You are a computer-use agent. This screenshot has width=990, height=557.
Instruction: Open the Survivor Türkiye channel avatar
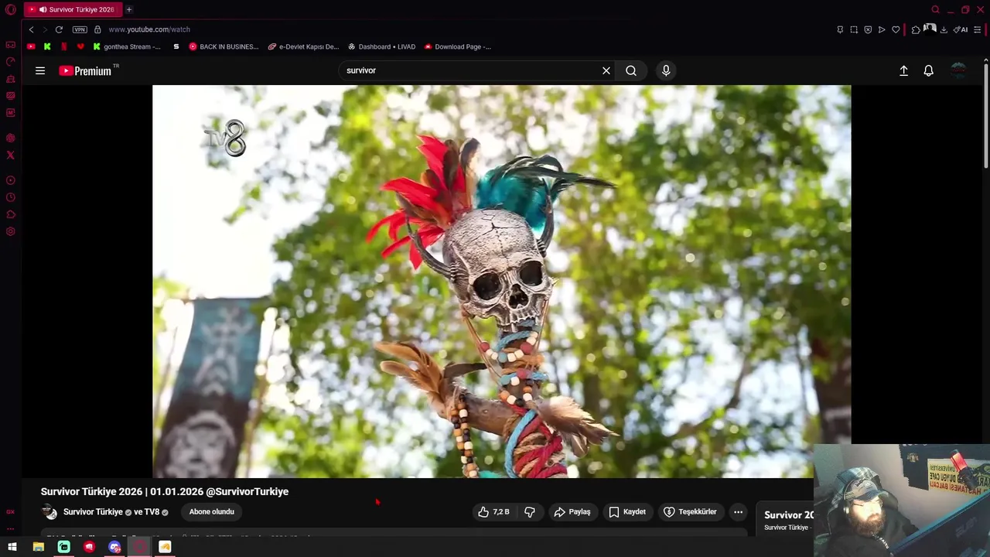(x=49, y=512)
